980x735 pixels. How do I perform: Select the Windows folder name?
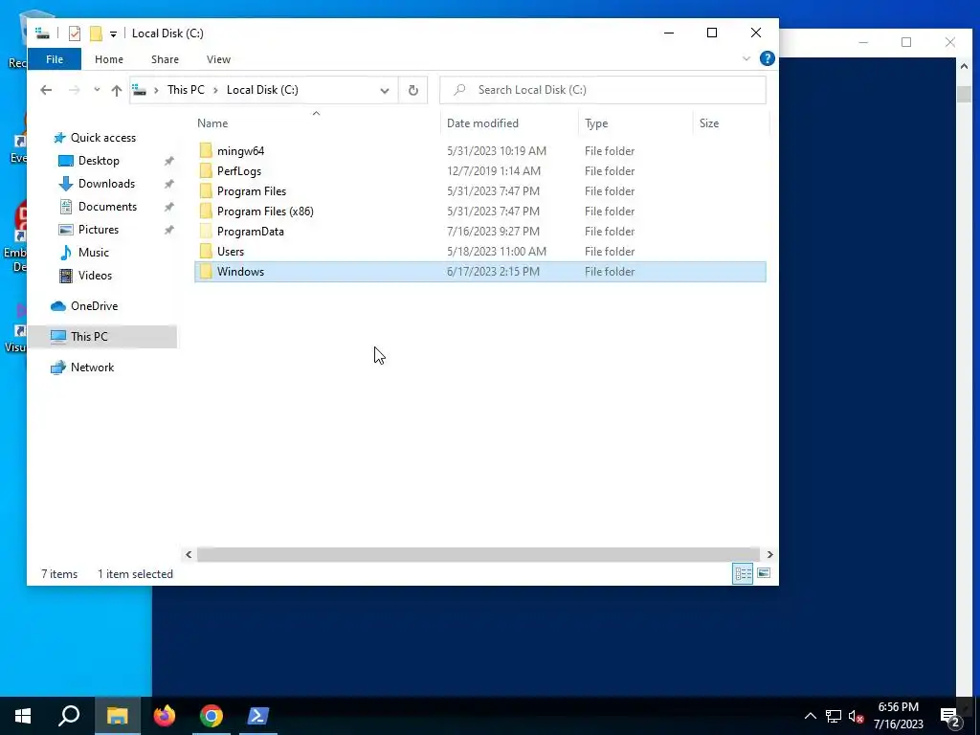(240, 271)
